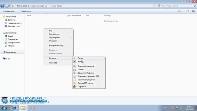Open the Упорядочить toolbar menu
Image resolution: width=197 pixels, height=111 pixels.
point(9,11)
